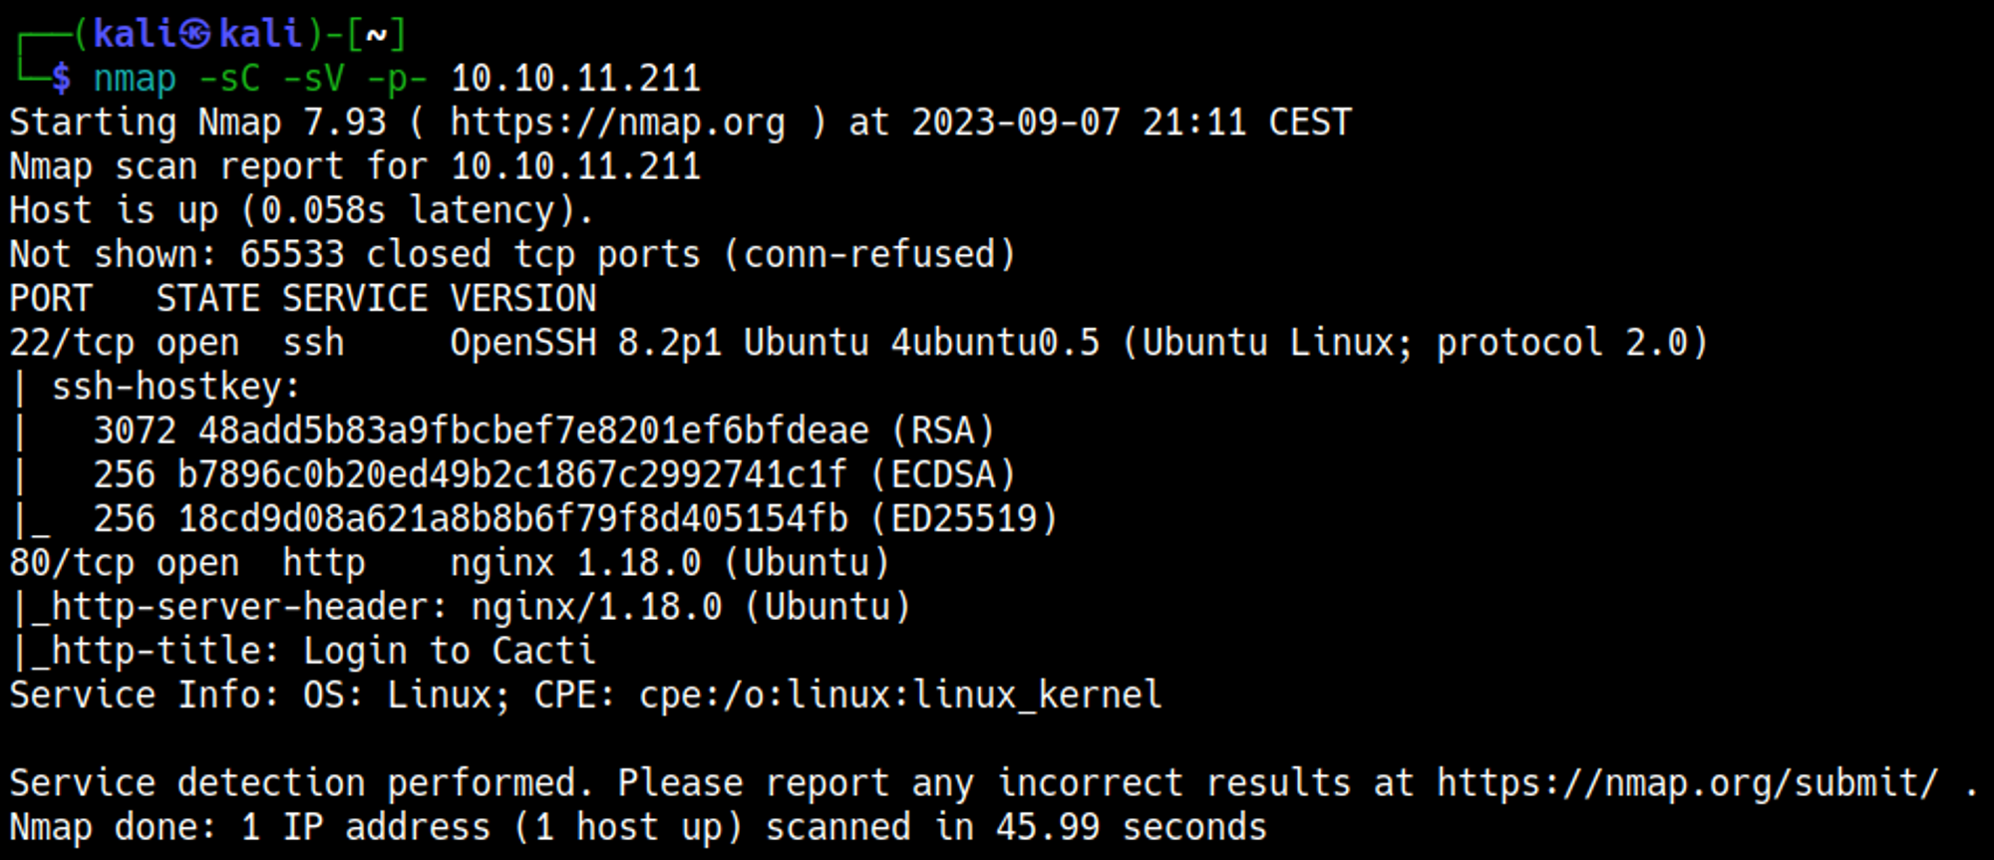The image size is (1994, 860).
Task: Click the 80/tcp port entry
Action: tap(72, 563)
